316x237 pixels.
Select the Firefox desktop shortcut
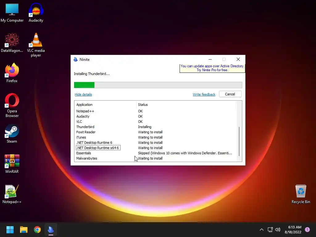12,73
